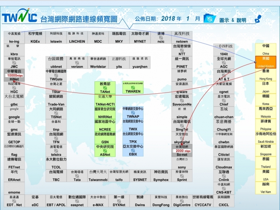Screen dimensions: 280x210
Task: Open the folder icon beside the publish date
Action: coord(210,18)
